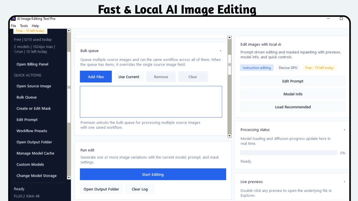The image size is (358, 201).
Task: Click the Remove button
Action: pos(161,77)
